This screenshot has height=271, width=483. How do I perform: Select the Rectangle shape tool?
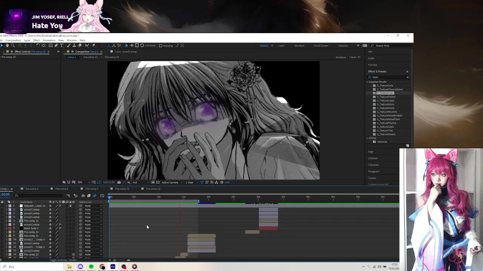click(51, 45)
